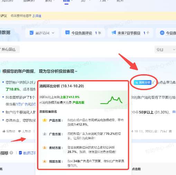The height and width of the screenshot is (175, 176).
Task: Click the 有帮助 thumbs-up icon
Action: [4, 131]
